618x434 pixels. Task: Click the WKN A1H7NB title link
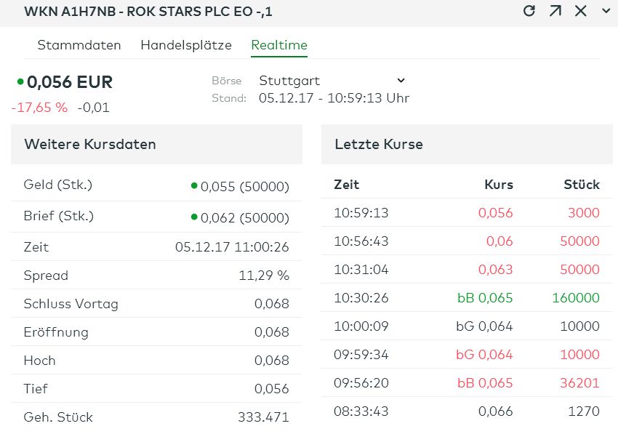pos(145,11)
